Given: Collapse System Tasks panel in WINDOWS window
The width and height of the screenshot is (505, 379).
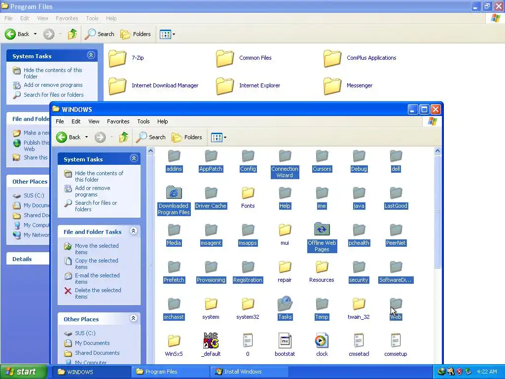Looking at the screenshot, I should (x=134, y=158).
